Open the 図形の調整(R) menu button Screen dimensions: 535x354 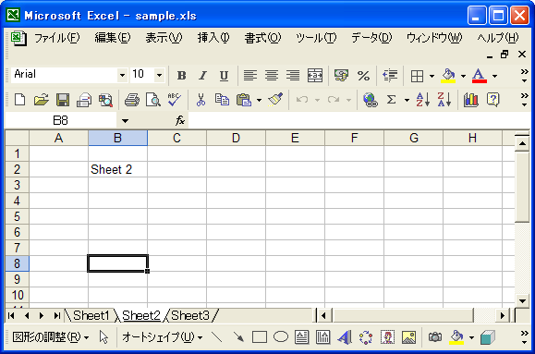(x=51, y=337)
